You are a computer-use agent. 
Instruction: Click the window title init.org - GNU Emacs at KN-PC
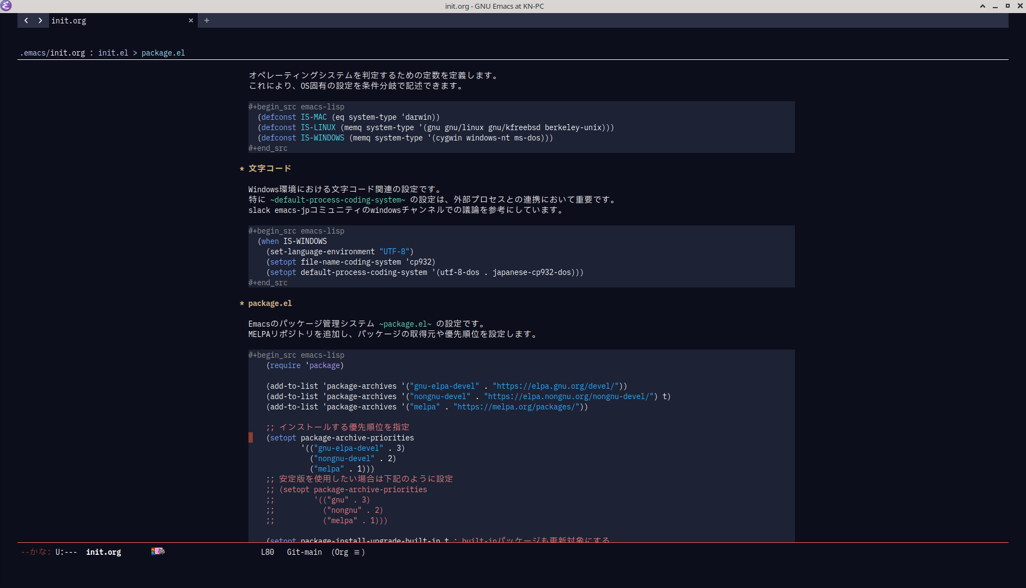coord(494,6)
